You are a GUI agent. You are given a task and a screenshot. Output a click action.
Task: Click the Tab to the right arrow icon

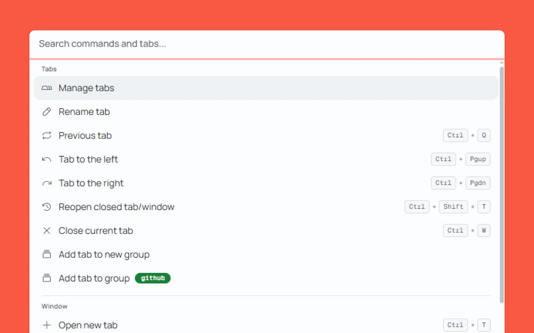47,183
